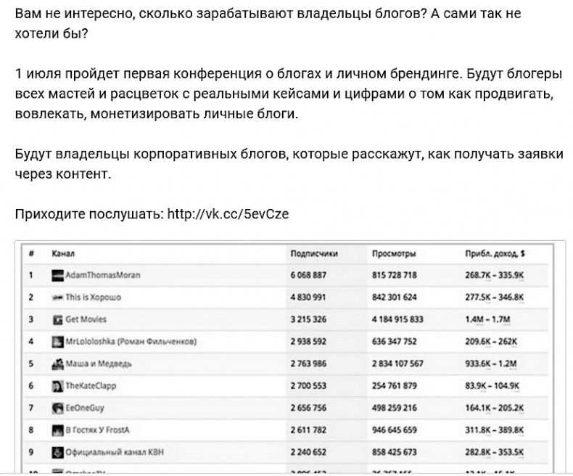Select views value 636 347 752
573x476 pixels.
pos(395,342)
